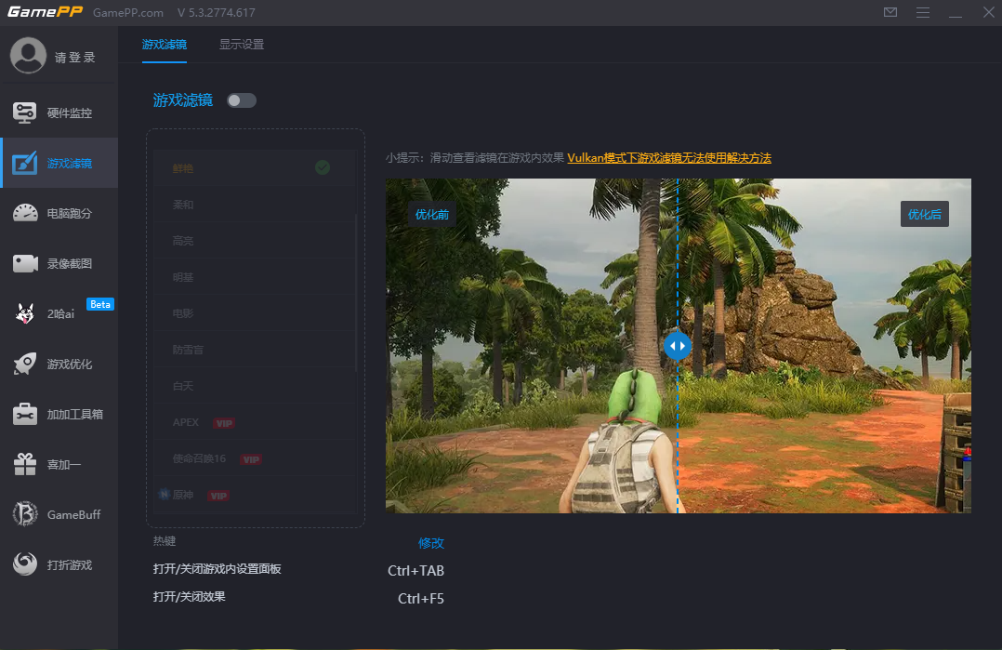The image size is (1002, 650).
Task: Select the 电脑跑分 benchmark tool
Action: coord(59,213)
